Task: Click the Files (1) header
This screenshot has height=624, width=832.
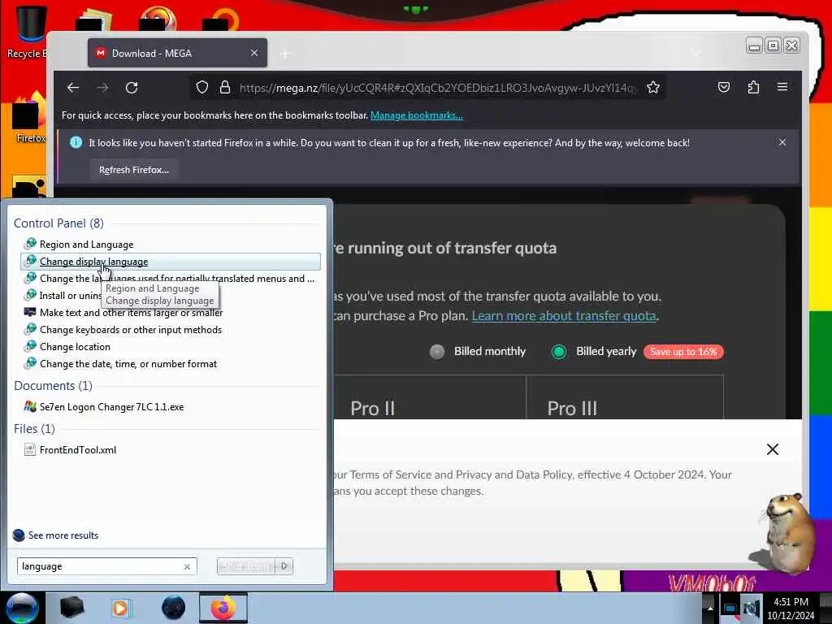Action: coord(34,429)
